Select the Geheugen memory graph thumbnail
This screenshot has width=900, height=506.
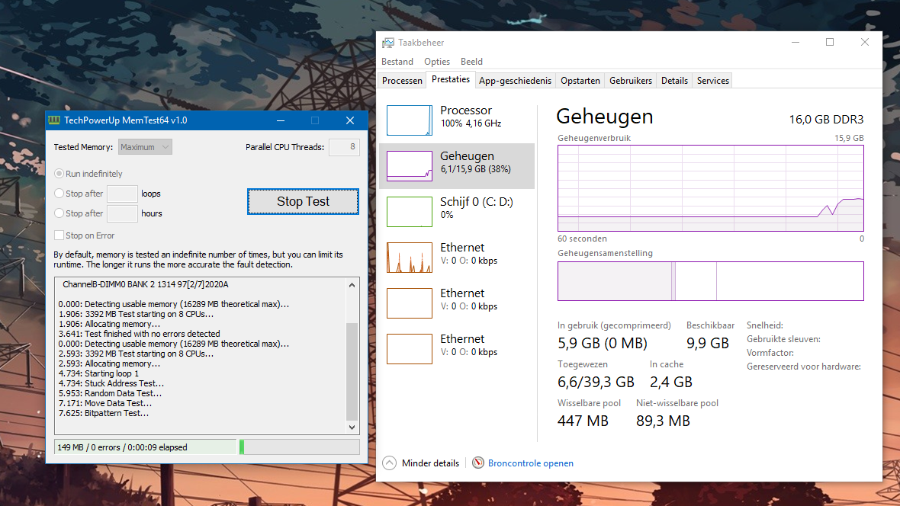pos(410,166)
